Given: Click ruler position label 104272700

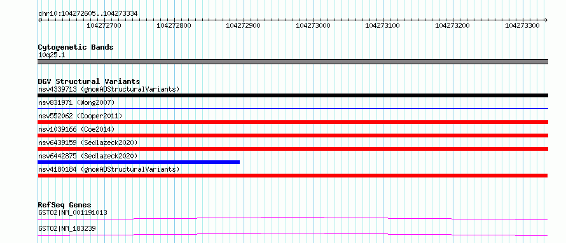Looking at the screenshot, I should (104, 25).
